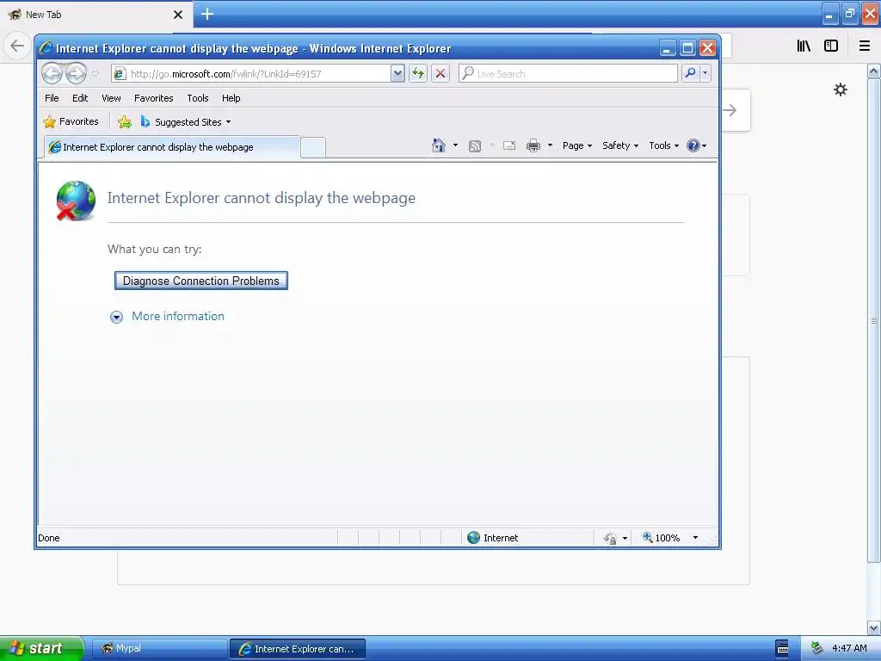Screen dimensions: 881x661
Task: Open a new tab in Mypal
Action: [x=207, y=14]
